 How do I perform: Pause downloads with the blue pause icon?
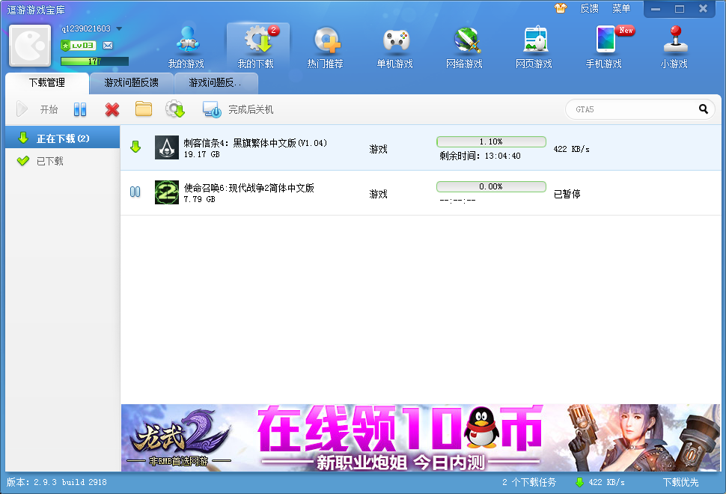[x=80, y=109]
